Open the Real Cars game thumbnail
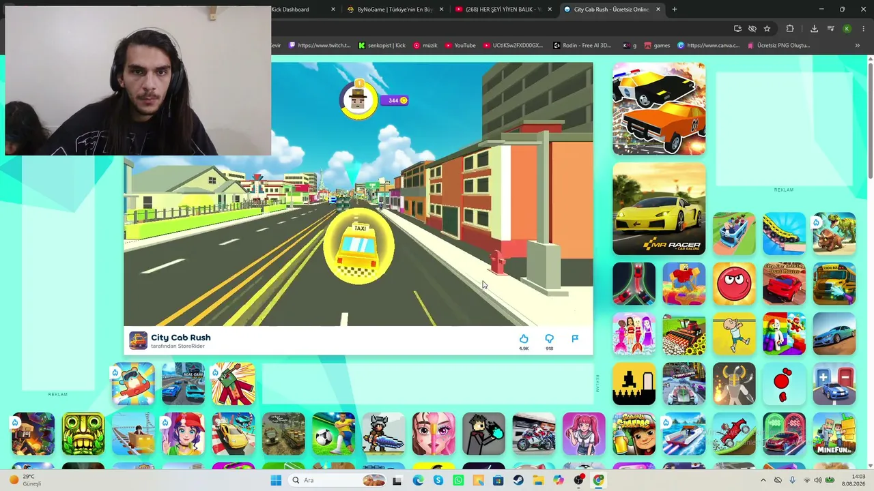The height and width of the screenshot is (491, 874). (x=183, y=384)
